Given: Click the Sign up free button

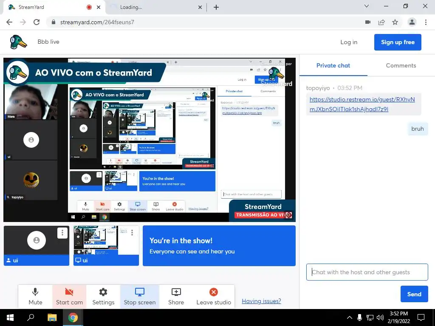Looking at the screenshot, I should (x=398, y=42).
